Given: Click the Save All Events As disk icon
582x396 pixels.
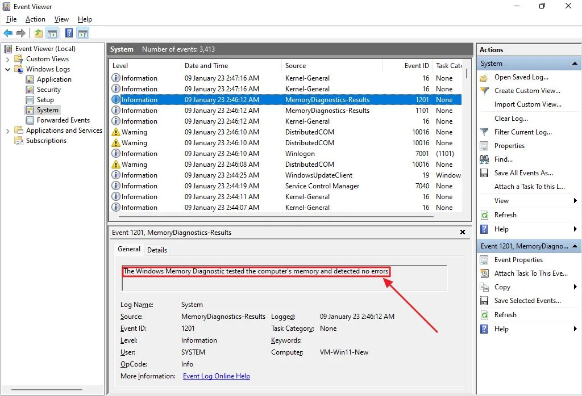Looking at the screenshot, I should [484, 174].
